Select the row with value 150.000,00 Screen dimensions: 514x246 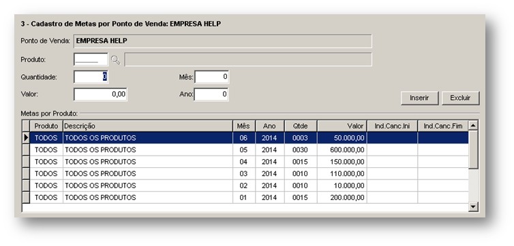coord(249,162)
